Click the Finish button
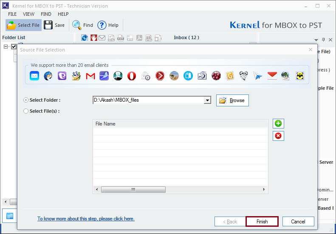This screenshot has height=234, width=336. (x=262, y=222)
